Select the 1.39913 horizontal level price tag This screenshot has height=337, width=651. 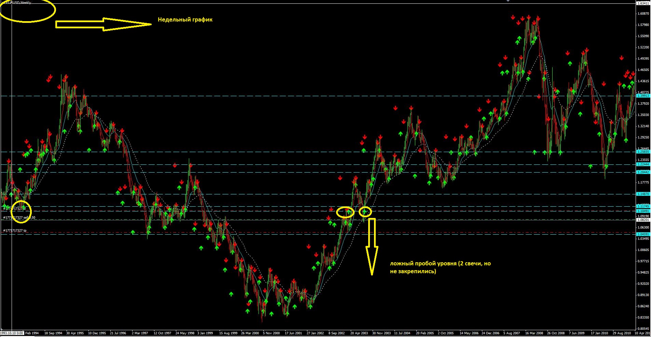[643, 96]
